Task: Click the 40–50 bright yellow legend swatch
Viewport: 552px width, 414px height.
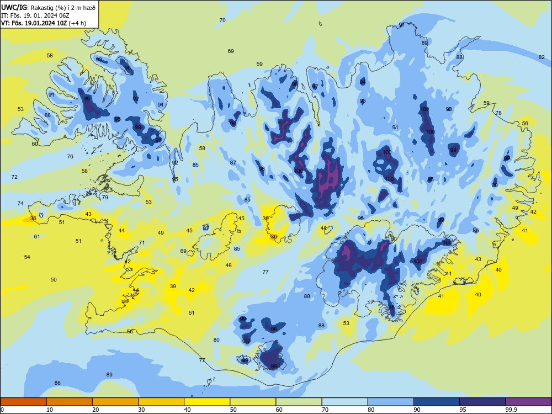Action: click(207, 402)
